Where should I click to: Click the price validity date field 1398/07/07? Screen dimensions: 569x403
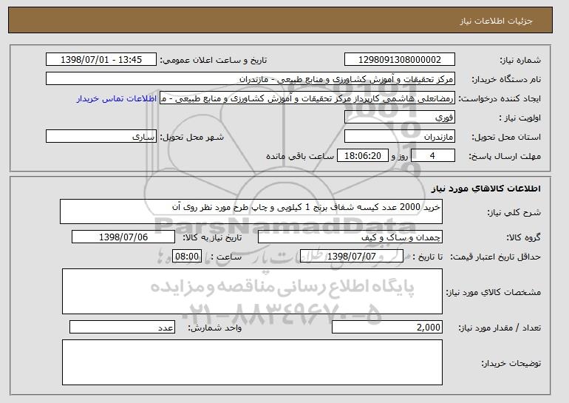point(352,257)
